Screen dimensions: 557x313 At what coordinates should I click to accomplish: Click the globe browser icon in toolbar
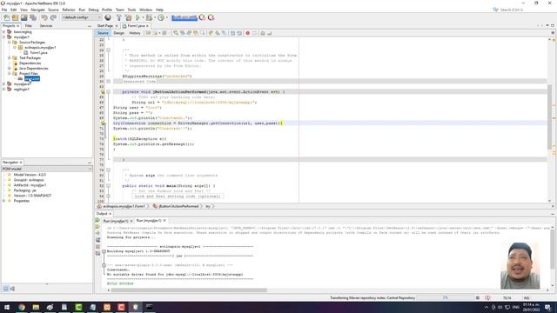(108, 17)
